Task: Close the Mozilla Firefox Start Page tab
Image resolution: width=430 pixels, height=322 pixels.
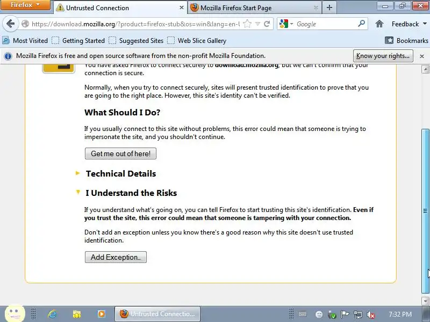Action: point(316,8)
